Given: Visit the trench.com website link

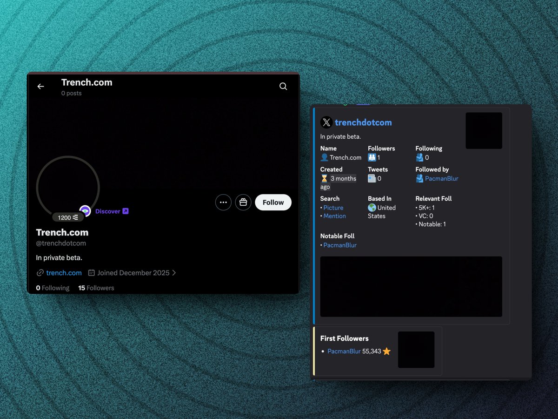Looking at the screenshot, I should [x=64, y=273].
